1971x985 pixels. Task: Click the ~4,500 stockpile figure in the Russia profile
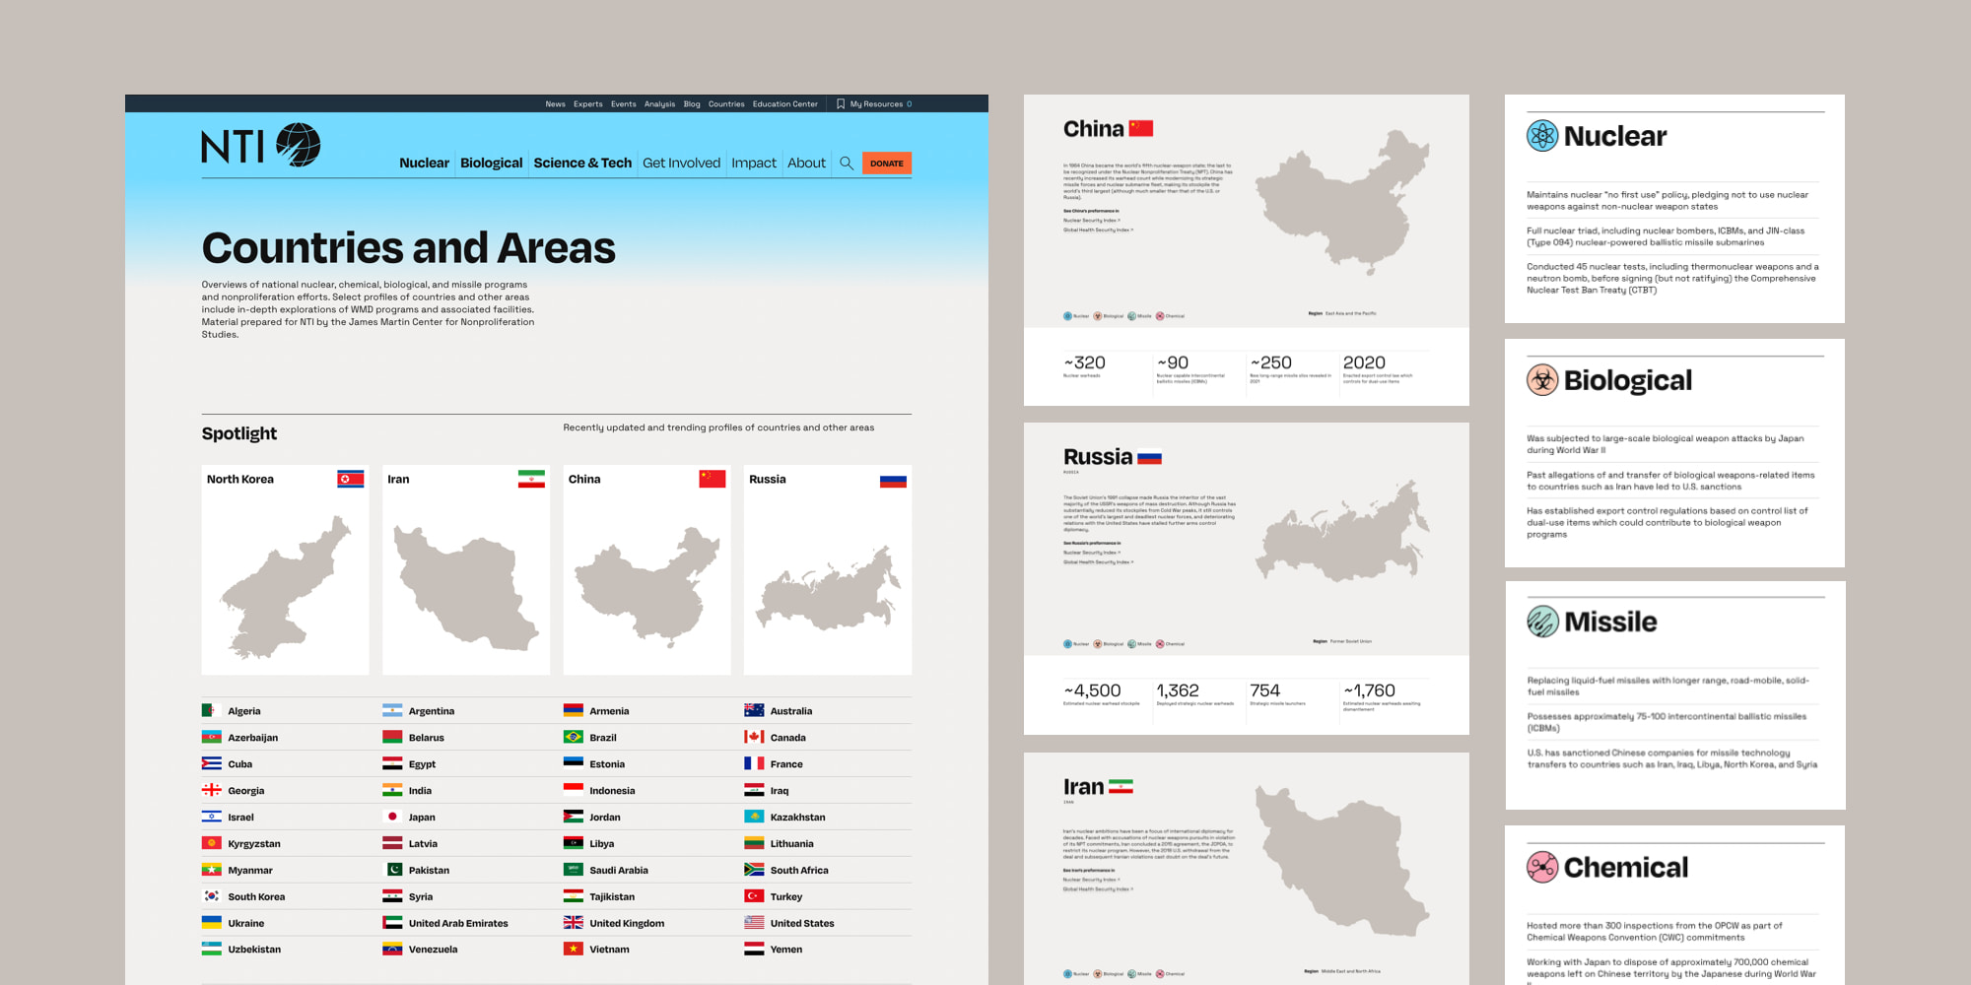[1093, 690]
